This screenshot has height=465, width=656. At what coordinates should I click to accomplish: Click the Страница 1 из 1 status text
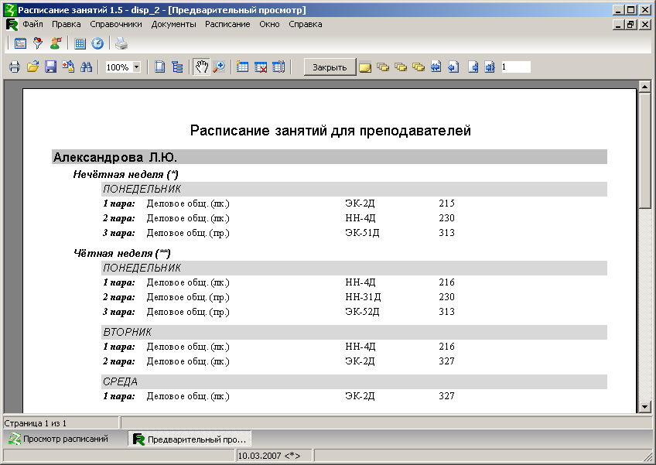point(35,423)
